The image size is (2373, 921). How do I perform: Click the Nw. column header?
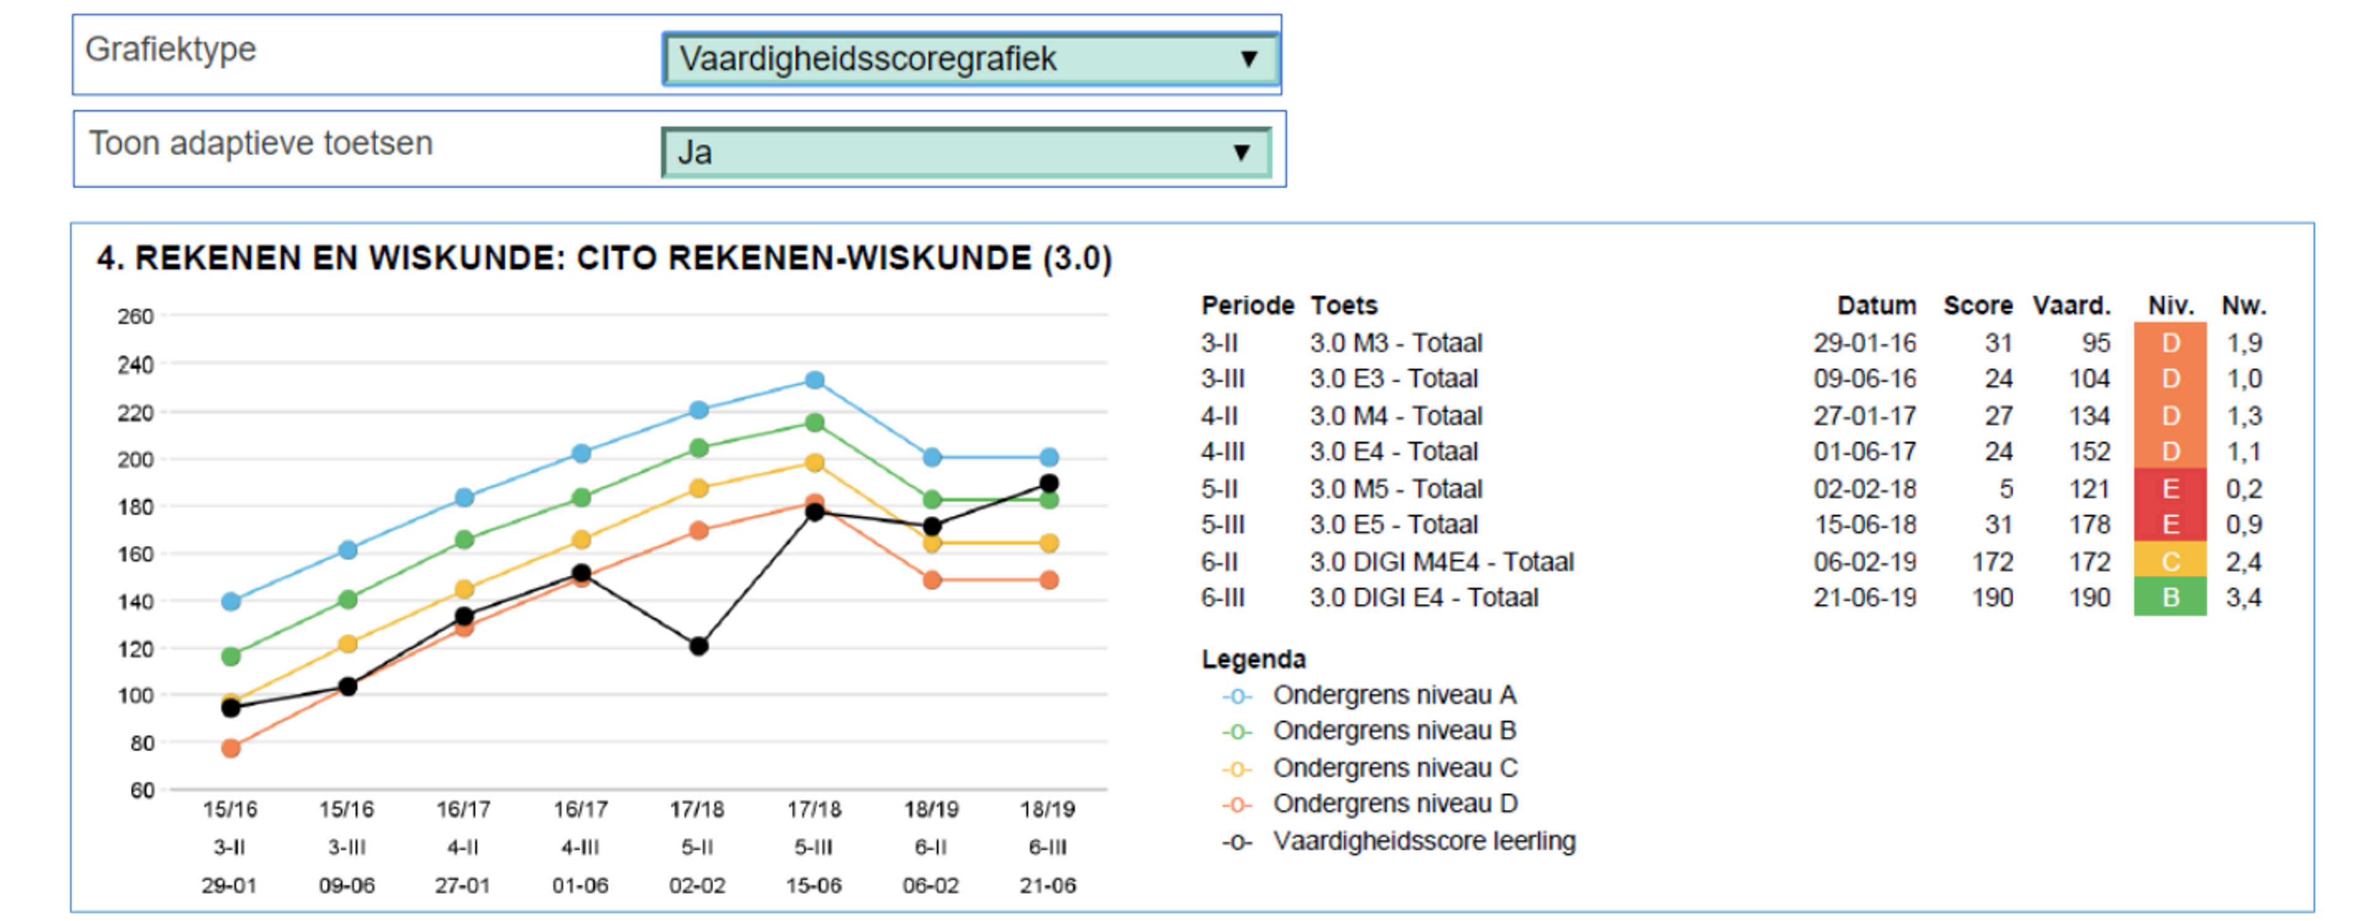click(2243, 305)
